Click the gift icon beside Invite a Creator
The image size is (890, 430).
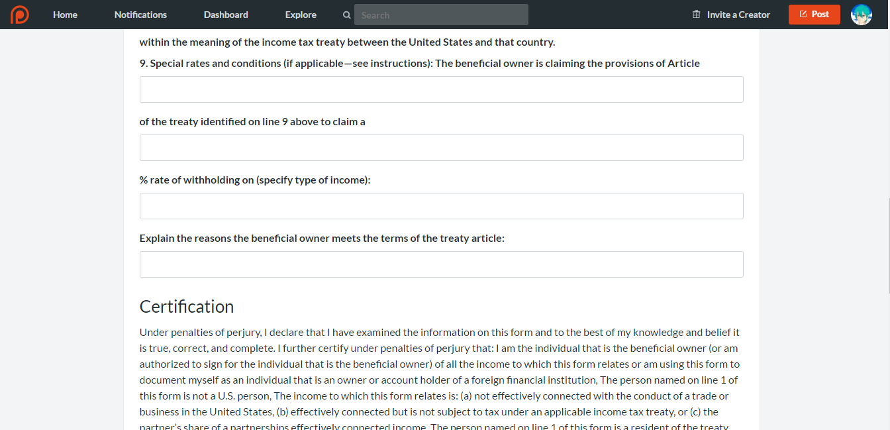pos(696,15)
